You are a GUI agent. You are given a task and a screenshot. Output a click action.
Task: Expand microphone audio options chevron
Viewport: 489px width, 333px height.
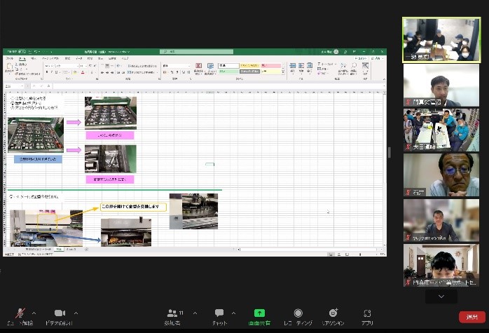point(34,313)
